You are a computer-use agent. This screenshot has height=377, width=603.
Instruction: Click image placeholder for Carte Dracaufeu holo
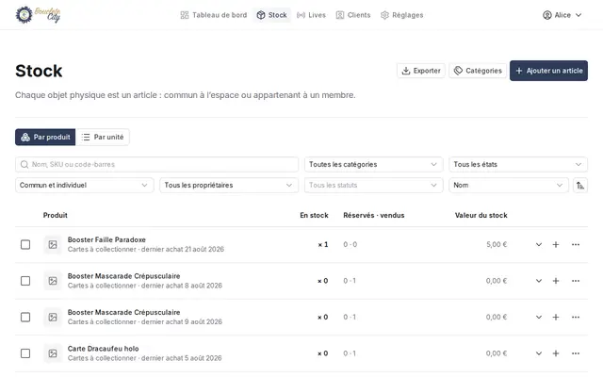53,353
